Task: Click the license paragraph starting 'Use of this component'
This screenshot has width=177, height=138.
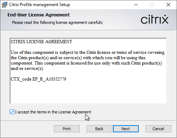Action: click(88, 60)
